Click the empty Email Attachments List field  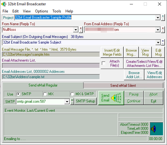(51, 66)
